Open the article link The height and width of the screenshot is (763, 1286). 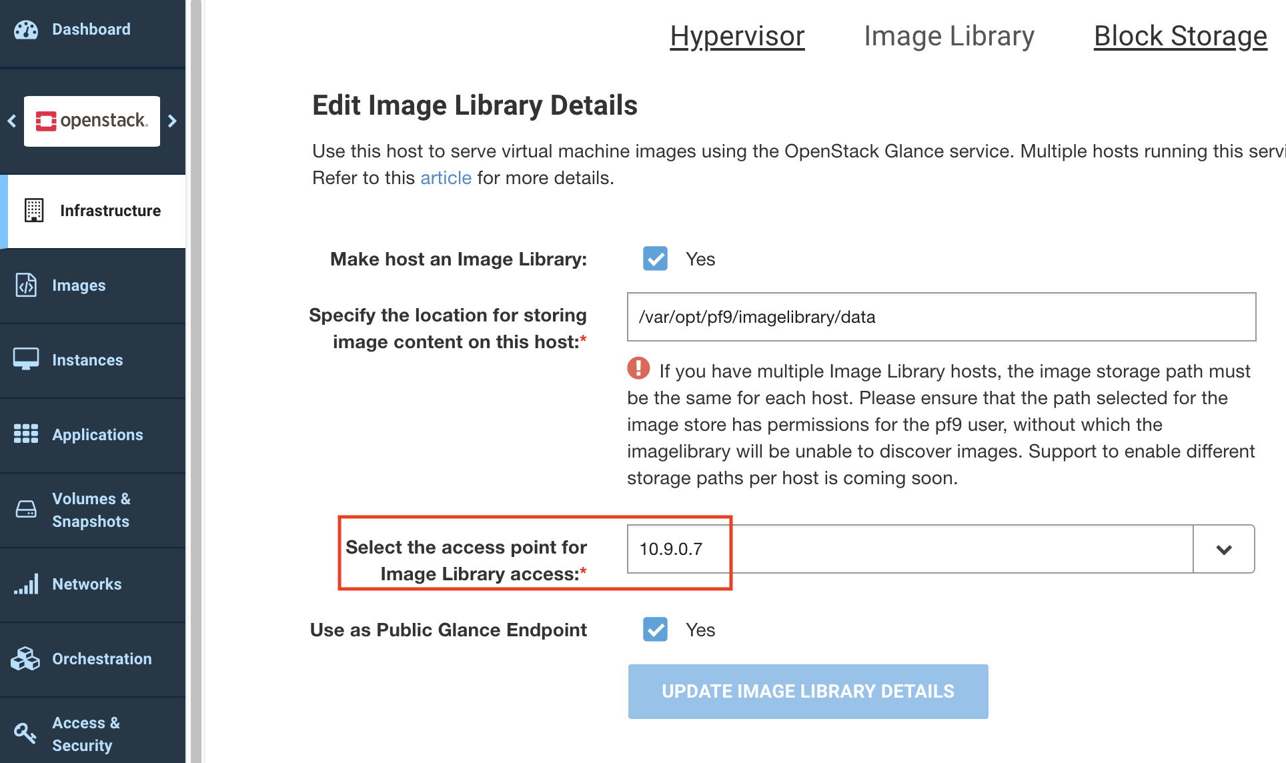click(x=446, y=178)
